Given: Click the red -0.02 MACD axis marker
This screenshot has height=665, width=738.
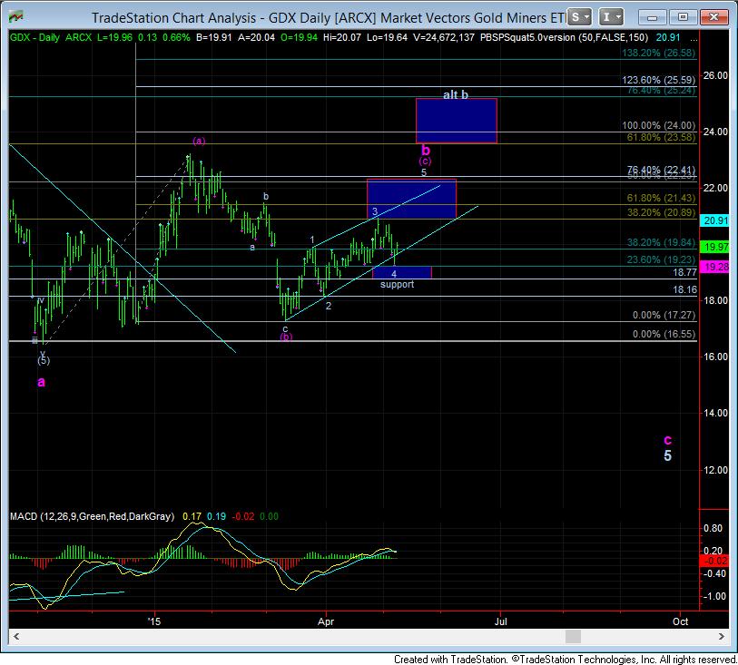Looking at the screenshot, I should coord(715,561).
